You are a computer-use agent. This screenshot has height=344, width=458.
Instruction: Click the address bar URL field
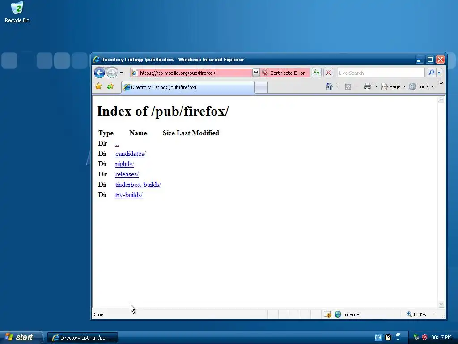pos(191,73)
